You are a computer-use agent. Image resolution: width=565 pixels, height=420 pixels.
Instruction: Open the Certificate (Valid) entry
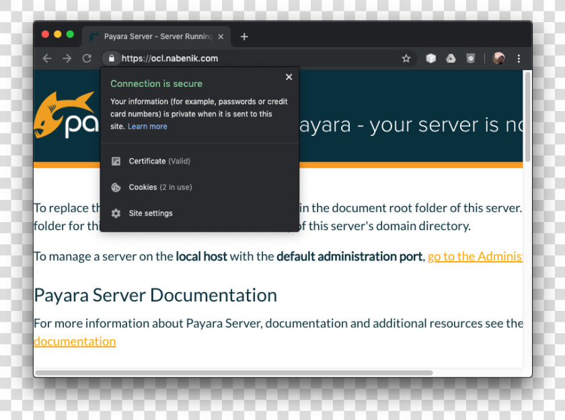[x=200, y=161]
